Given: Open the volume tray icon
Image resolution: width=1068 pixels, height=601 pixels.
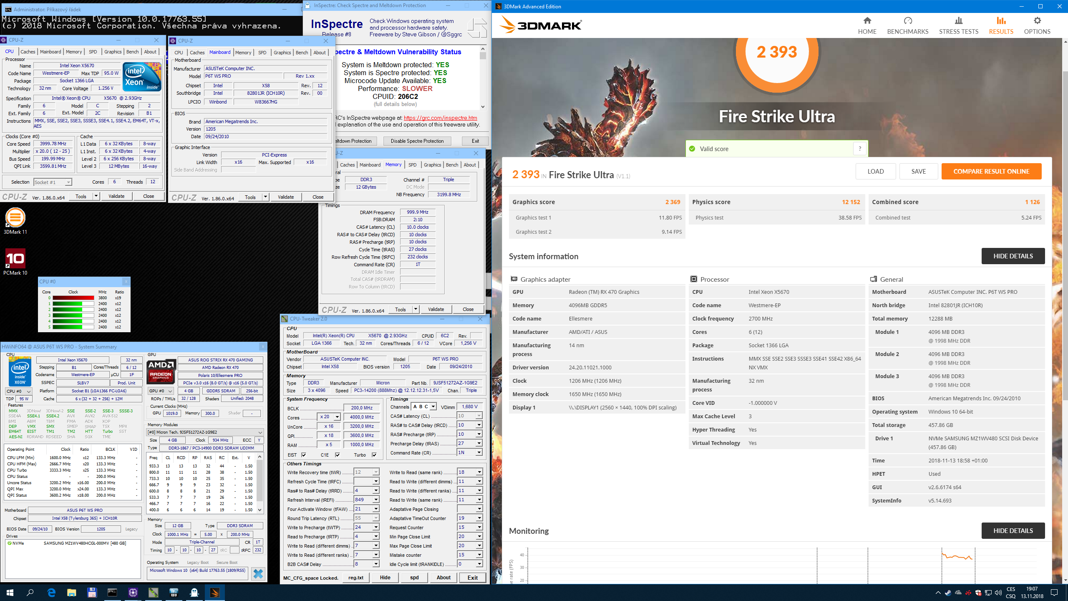Looking at the screenshot, I should (998, 592).
